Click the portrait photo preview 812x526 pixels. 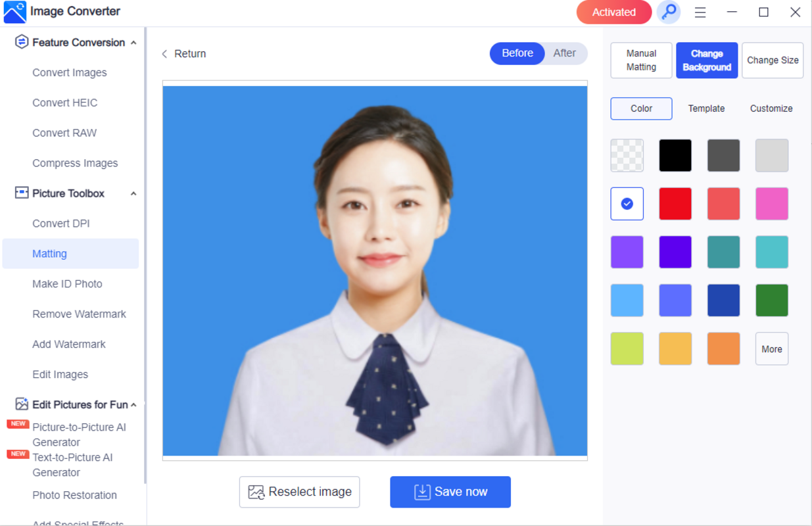click(375, 271)
